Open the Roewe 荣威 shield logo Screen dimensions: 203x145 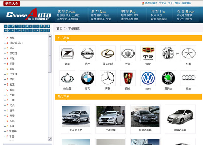pyautogui.click(x=128, y=78)
